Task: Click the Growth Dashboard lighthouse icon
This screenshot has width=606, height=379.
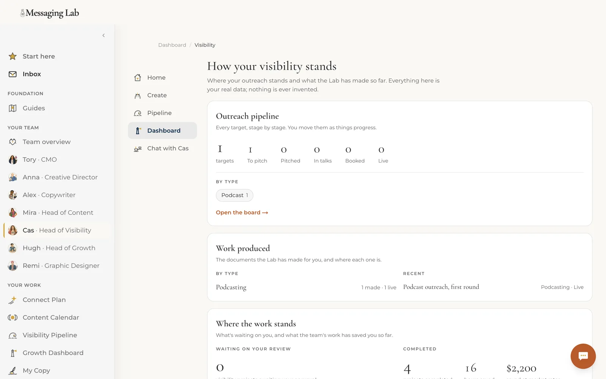Action: (12, 353)
